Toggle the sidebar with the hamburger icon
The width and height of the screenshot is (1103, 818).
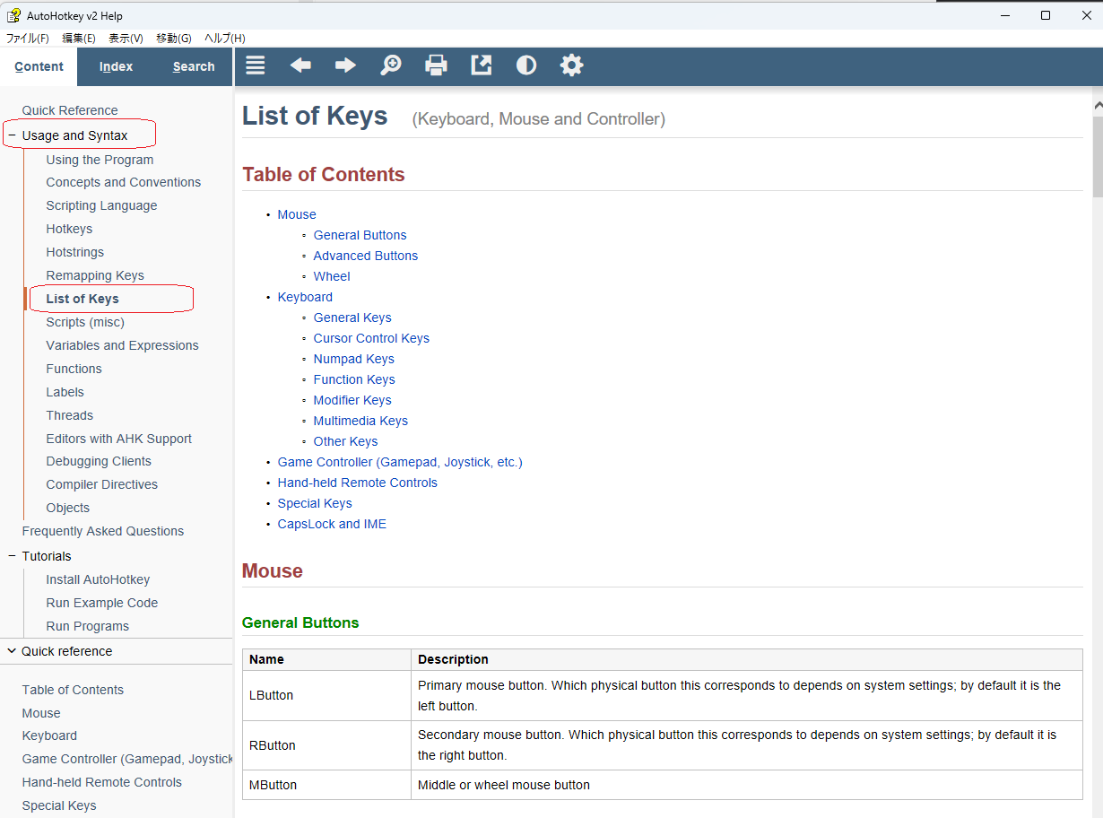[x=256, y=65]
